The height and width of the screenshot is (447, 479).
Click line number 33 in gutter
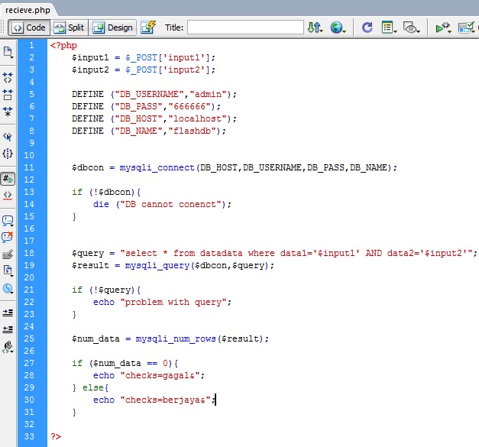point(29,436)
